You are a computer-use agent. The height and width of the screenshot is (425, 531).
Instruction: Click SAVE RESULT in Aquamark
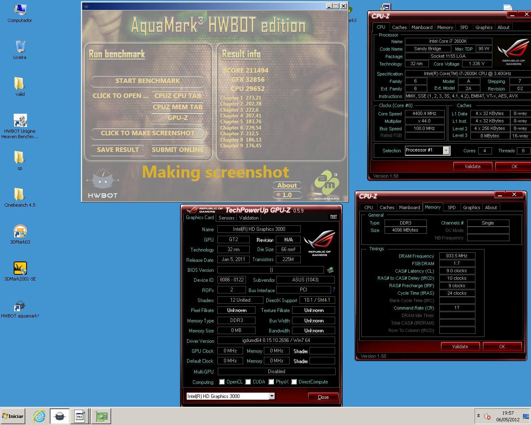pyautogui.click(x=118, y=150)
